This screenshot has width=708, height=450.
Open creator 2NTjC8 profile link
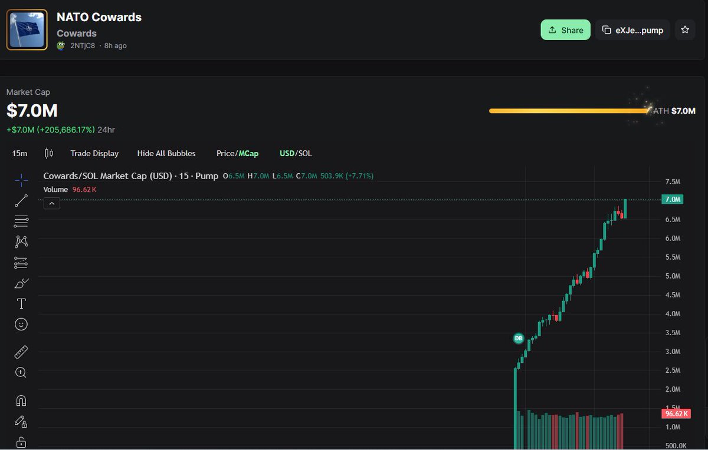click(83, 45)
